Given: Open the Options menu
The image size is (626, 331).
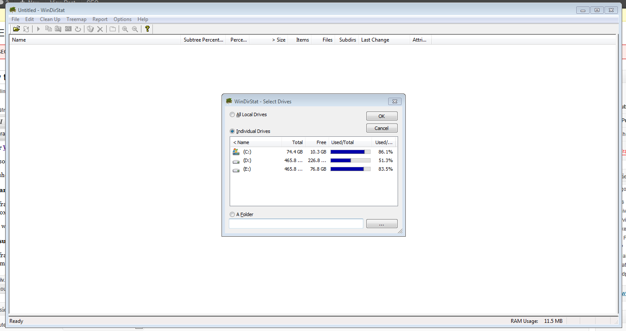Looking at the screenshot, I should click(x=123, y=19).
